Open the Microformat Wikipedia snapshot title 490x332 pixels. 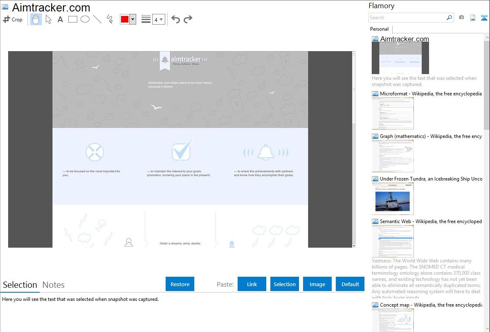(431, 94)
